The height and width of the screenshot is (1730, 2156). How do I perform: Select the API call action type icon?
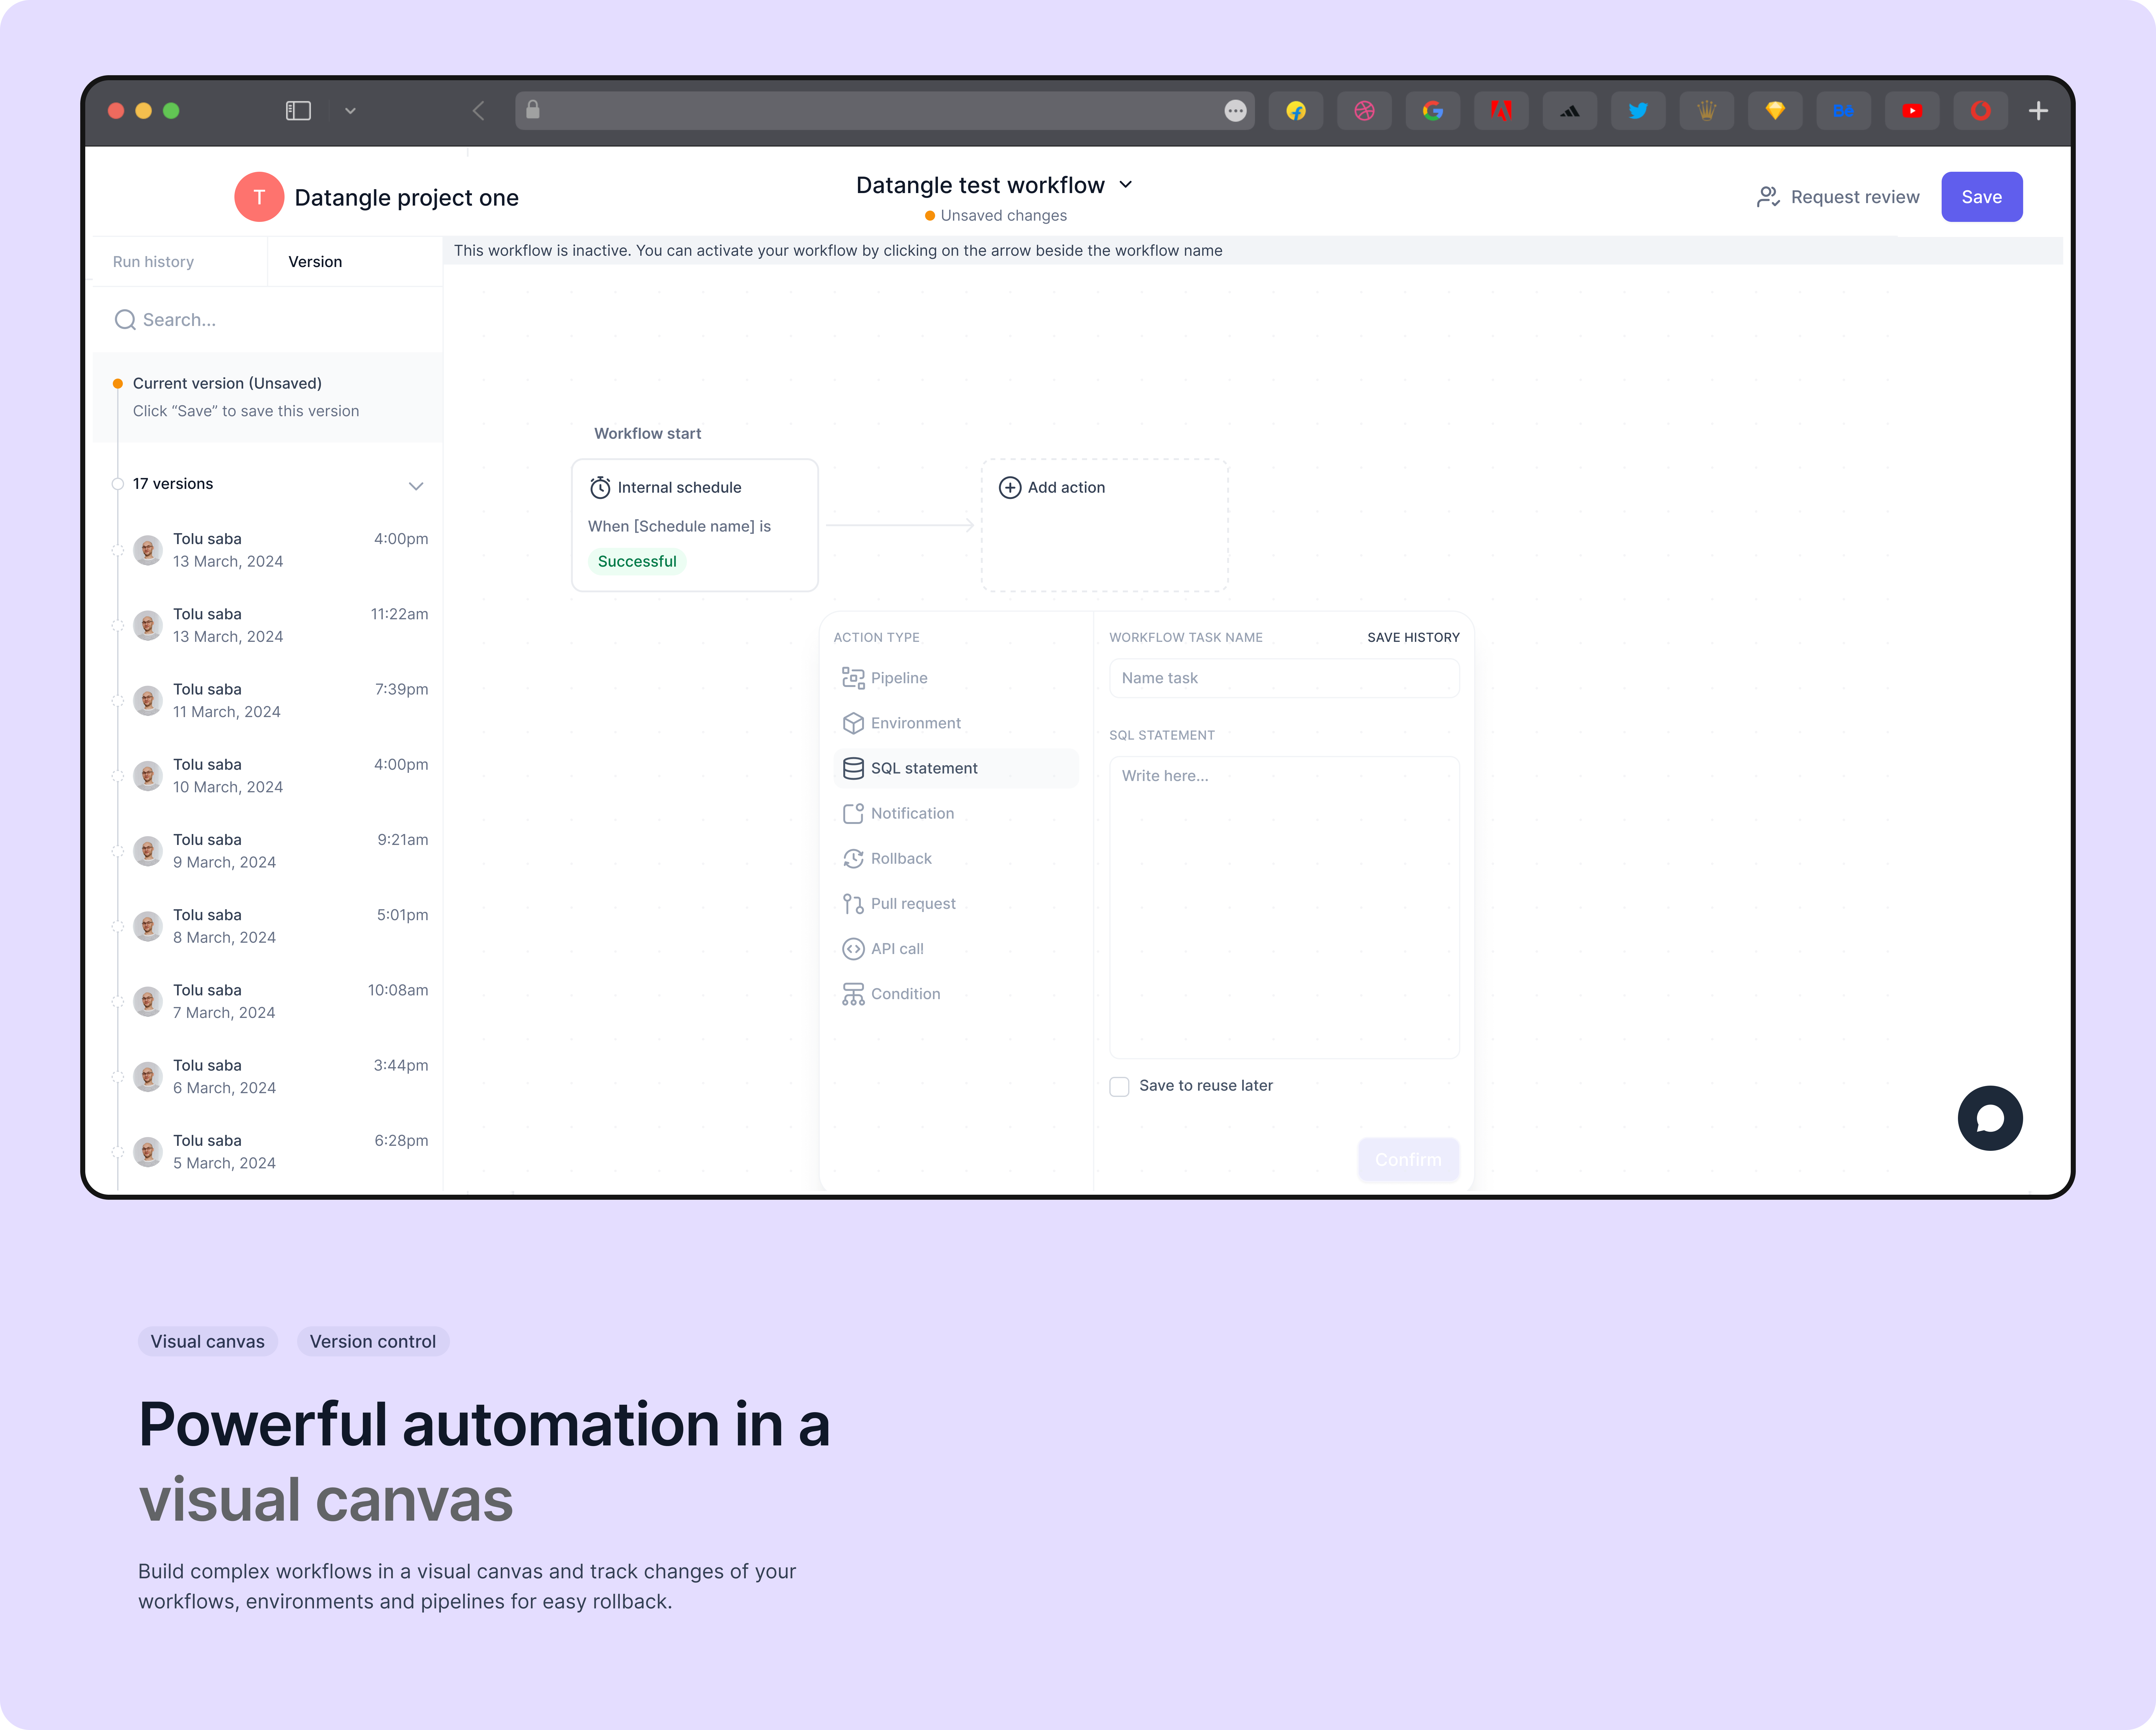tap(854, 948)
